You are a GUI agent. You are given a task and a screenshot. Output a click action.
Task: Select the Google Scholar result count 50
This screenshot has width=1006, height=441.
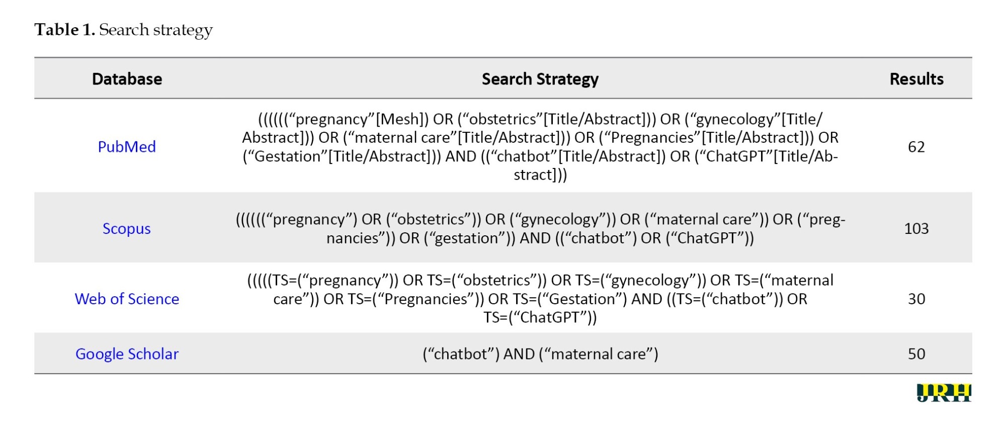(x=916, y=354)
